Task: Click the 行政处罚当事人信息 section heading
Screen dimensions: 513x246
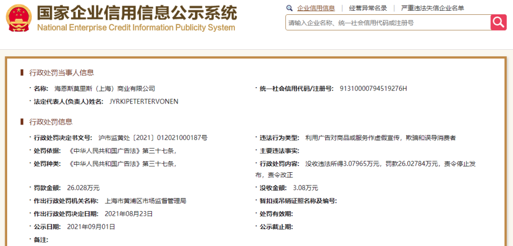Action: pos(62,73)
